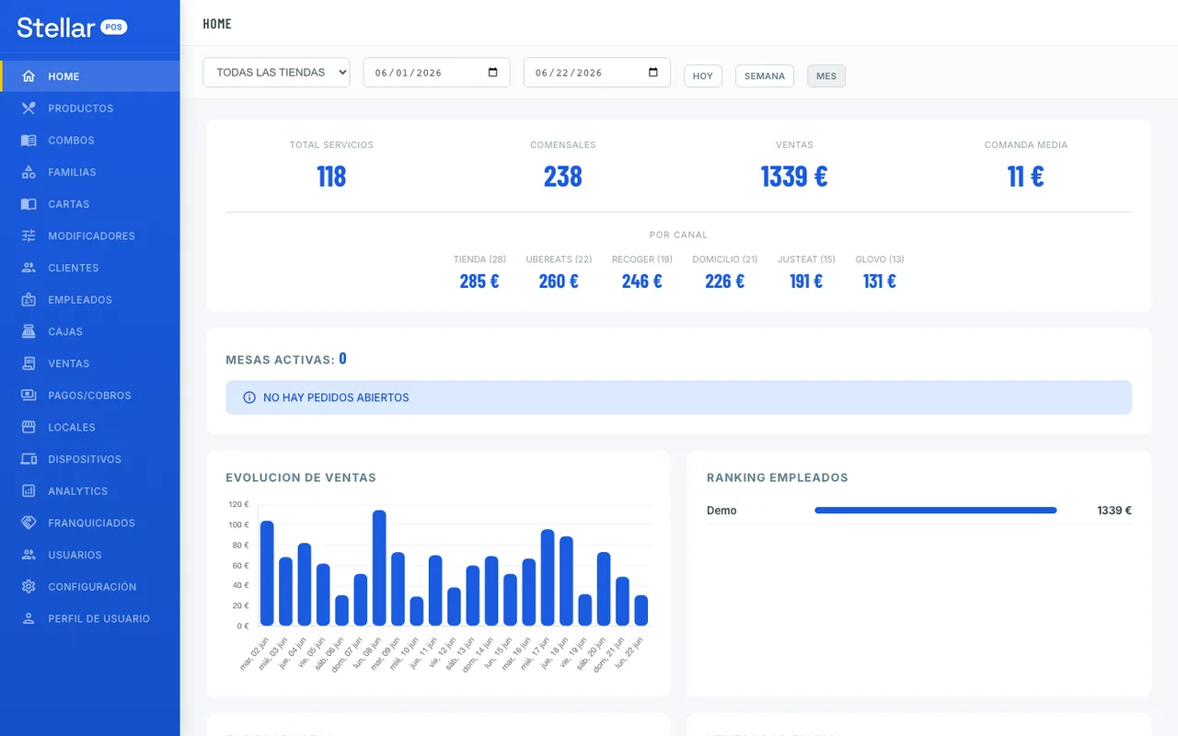Click Demo employee sales progress bar
Screen dimensions: 1178x736
point(935,510)
